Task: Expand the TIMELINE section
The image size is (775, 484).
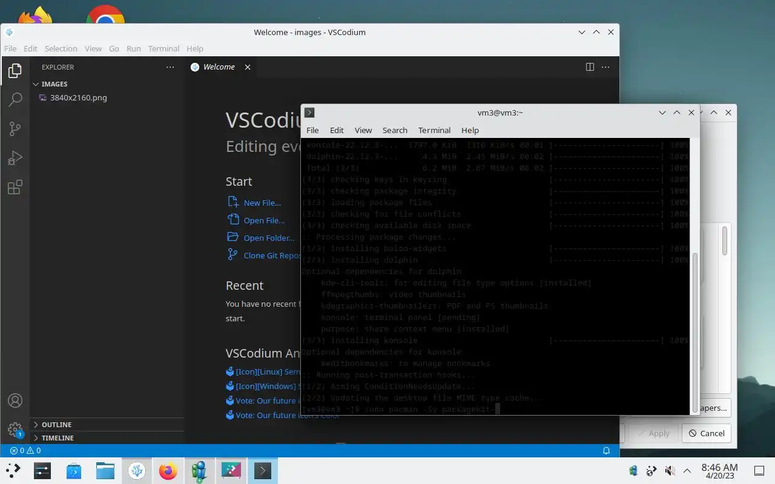Action: (106, 438)
